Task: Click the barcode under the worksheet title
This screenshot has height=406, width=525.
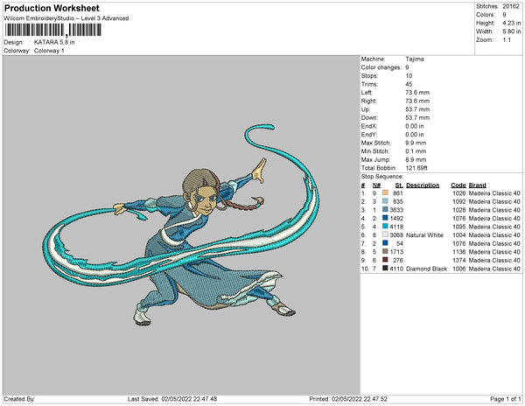Action: pyautogui.click(x=52, y=30)
